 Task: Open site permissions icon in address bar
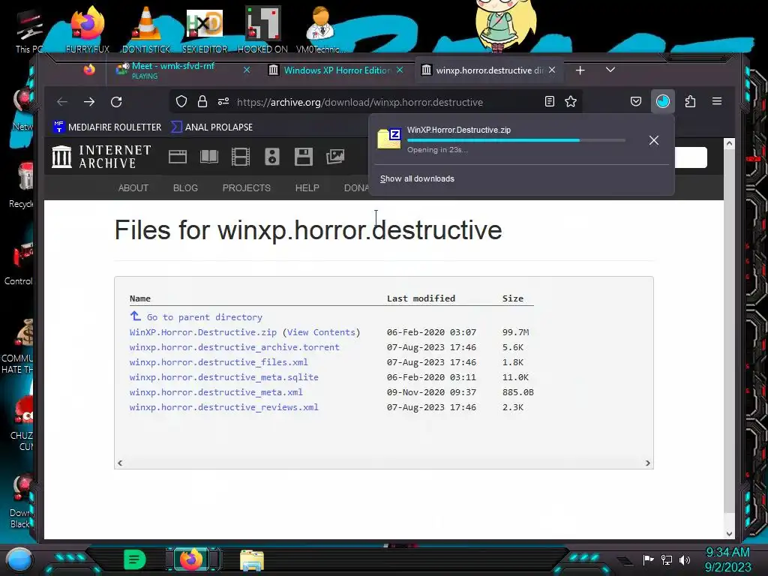tap(223, 102)
